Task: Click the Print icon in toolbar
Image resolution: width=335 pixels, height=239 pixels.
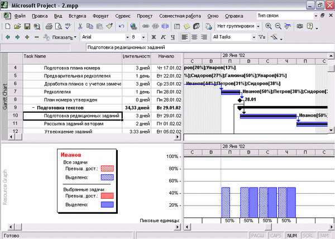Action: click(x=49, y=26)
